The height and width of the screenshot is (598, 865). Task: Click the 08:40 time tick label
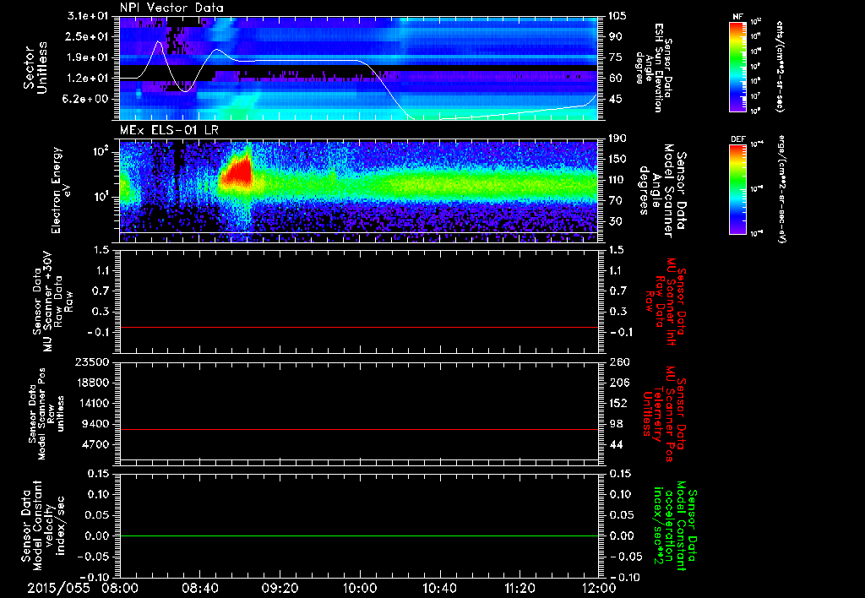click(x=199, y=588)
